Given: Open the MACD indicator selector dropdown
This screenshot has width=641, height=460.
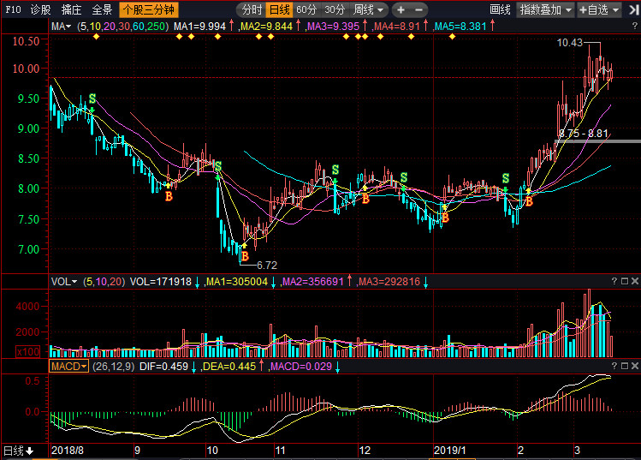Looking at the screenshot, I should pos(68,367).
